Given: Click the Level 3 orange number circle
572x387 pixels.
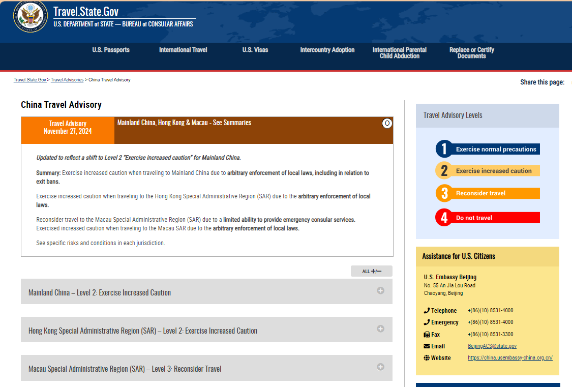Looking at the screenshot, I should click(444, 193).
